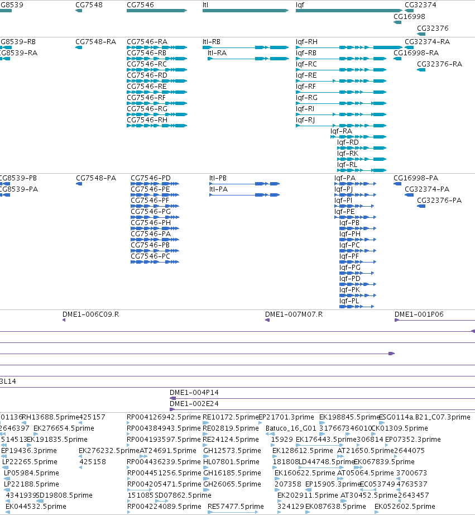Select the Iqf gene bar
Screen dimensions: 475x515
(x=349, y=11)
